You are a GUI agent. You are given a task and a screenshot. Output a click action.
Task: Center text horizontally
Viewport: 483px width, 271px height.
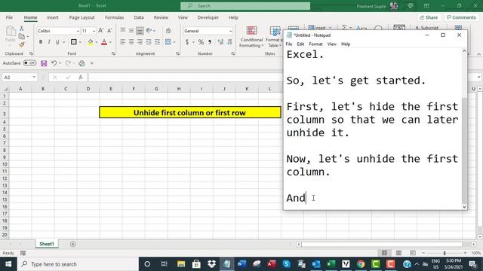click(131, 42)
